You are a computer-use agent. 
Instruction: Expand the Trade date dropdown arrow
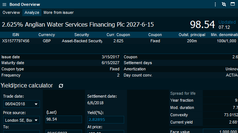pos(36,104)
